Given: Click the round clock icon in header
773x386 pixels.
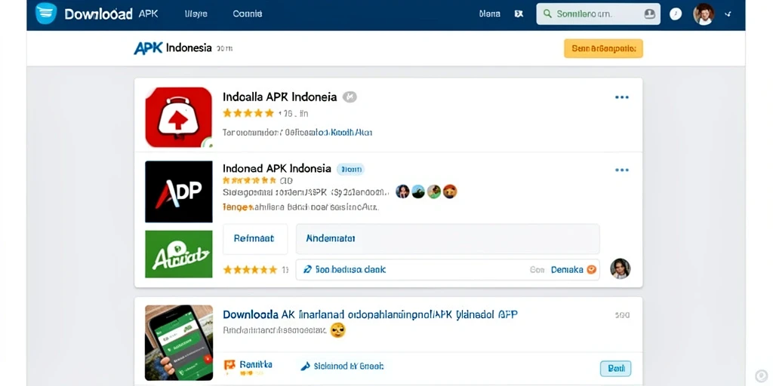Looking at the screenshot, I should click(676, 14).
